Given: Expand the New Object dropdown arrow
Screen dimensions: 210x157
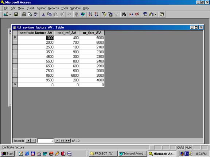Looking at the screenshot, I should point(155,15).
